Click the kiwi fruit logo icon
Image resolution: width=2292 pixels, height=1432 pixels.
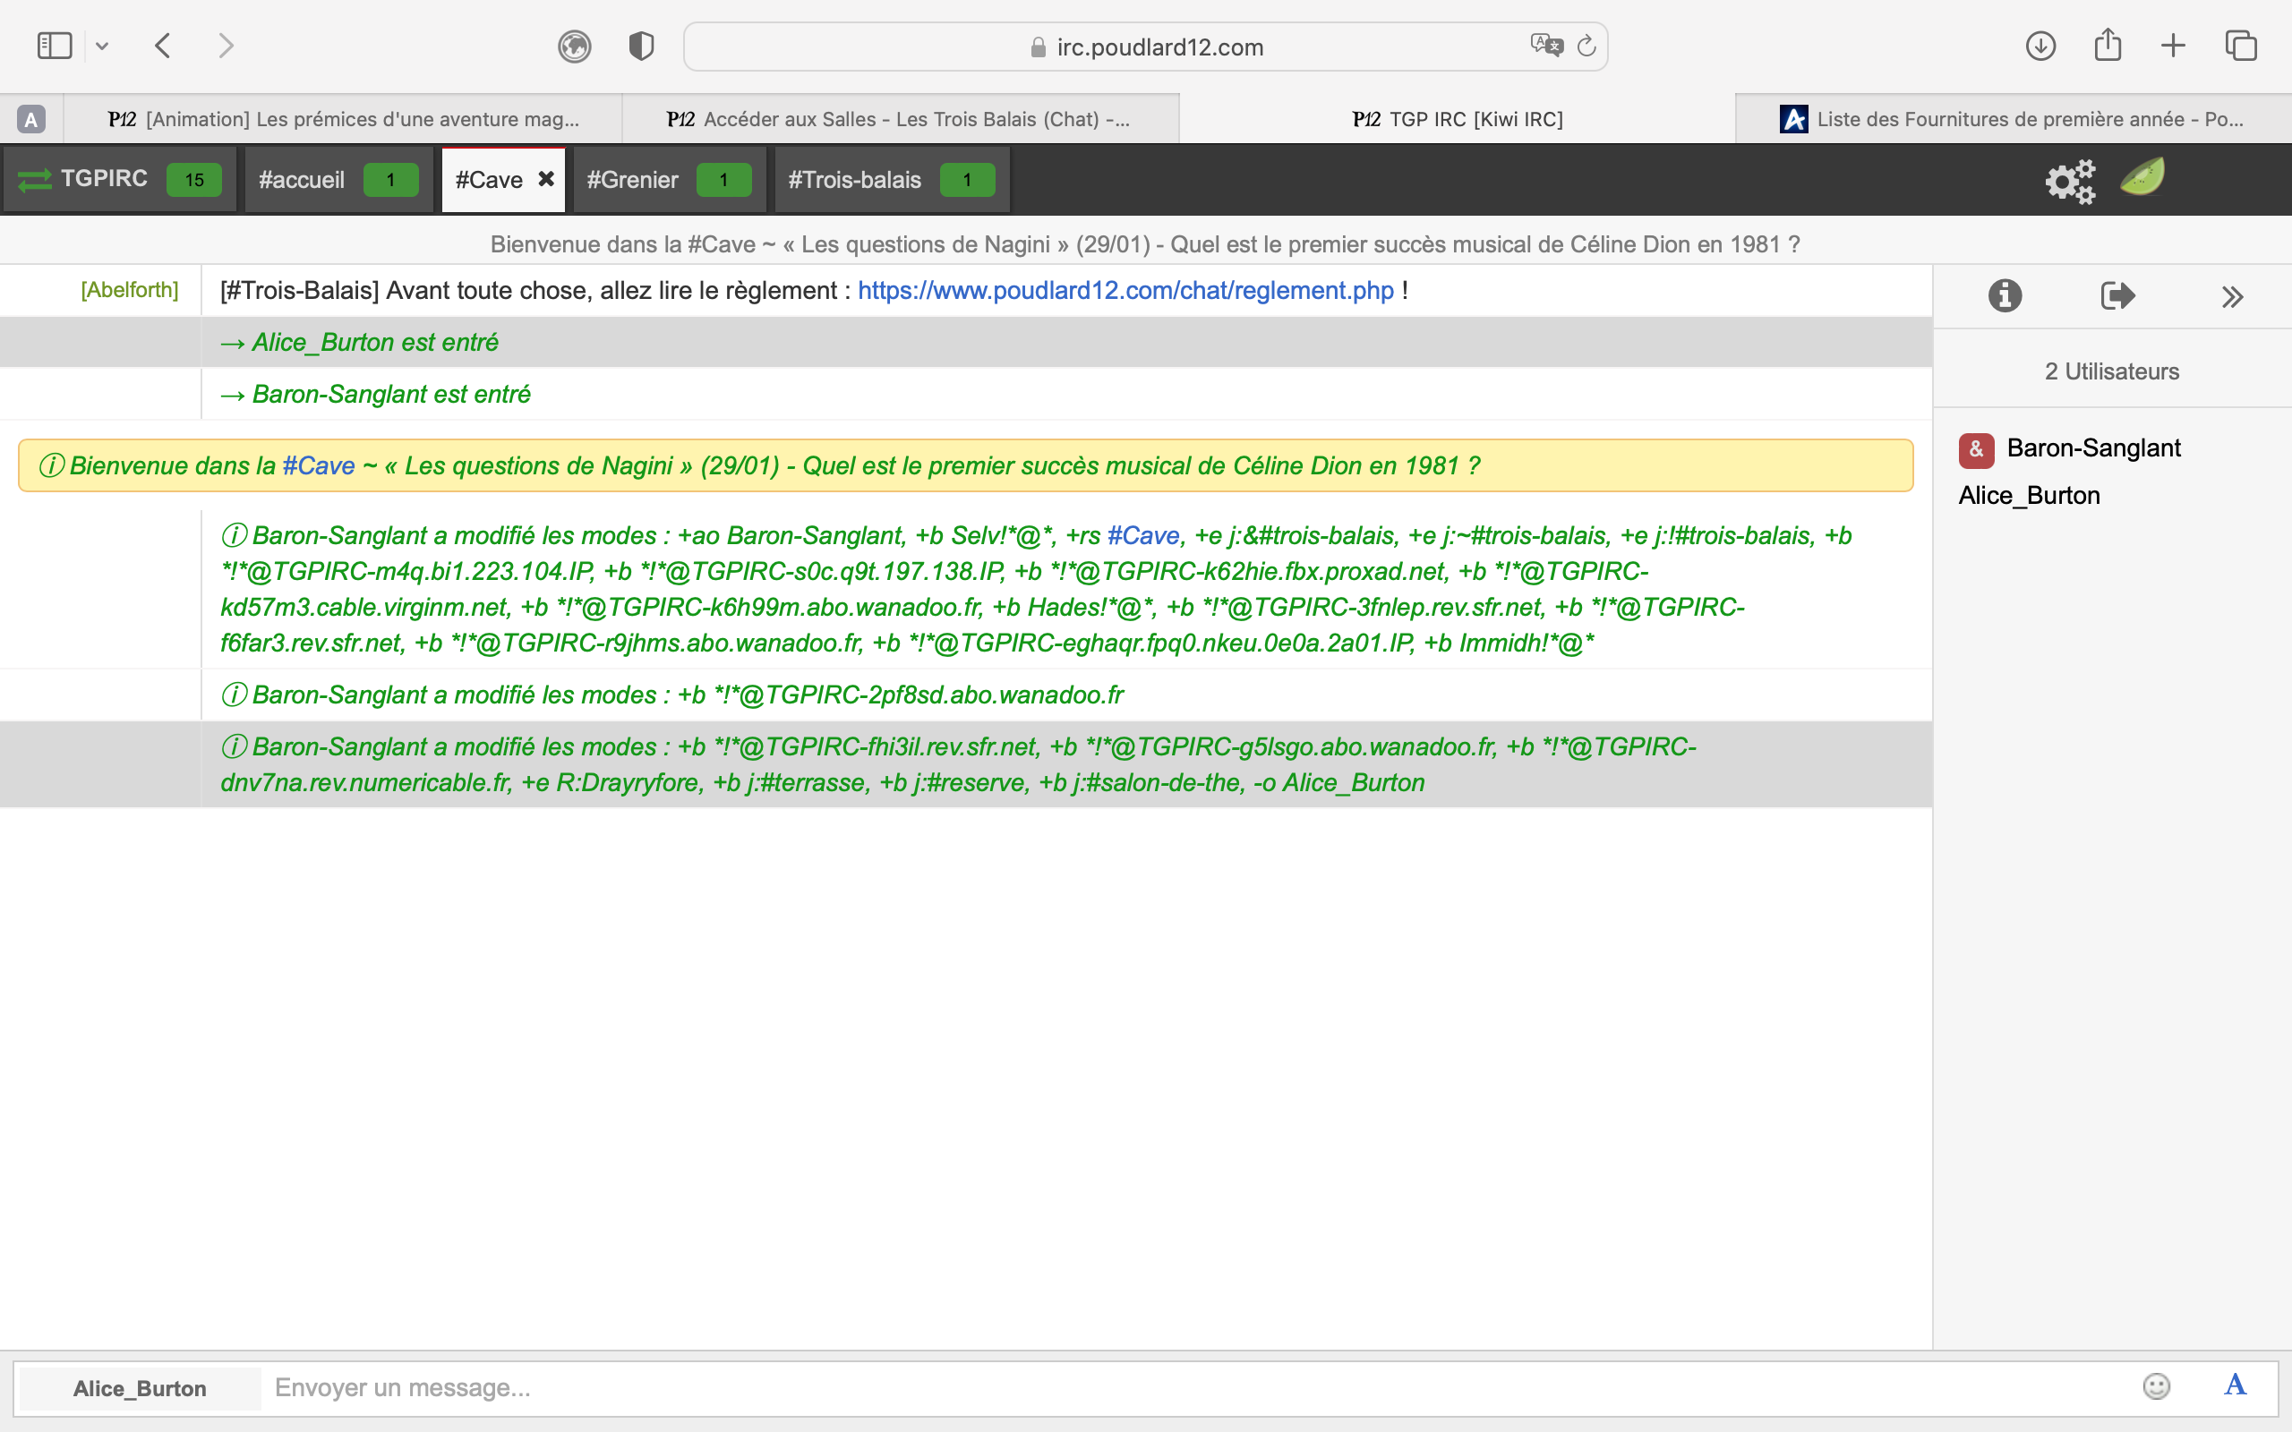[2142, 177]
